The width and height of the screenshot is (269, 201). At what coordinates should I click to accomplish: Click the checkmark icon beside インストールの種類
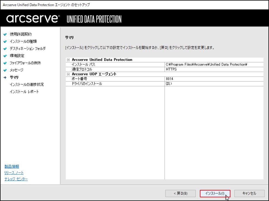(5, 42)
